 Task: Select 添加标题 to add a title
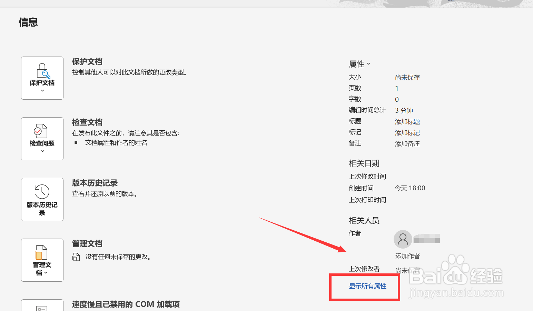tap(407, 121)
